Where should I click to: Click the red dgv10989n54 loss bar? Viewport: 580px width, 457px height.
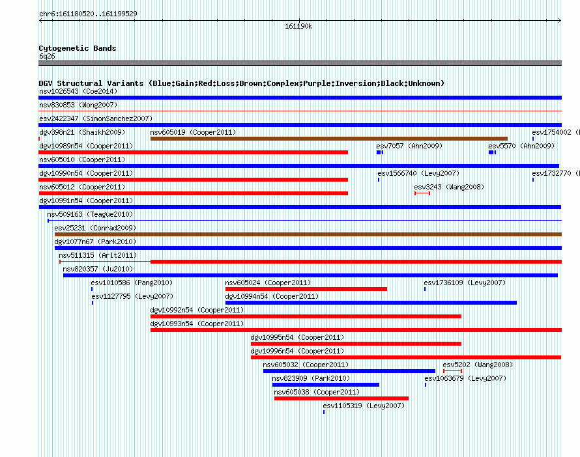[x=193, y=152]
